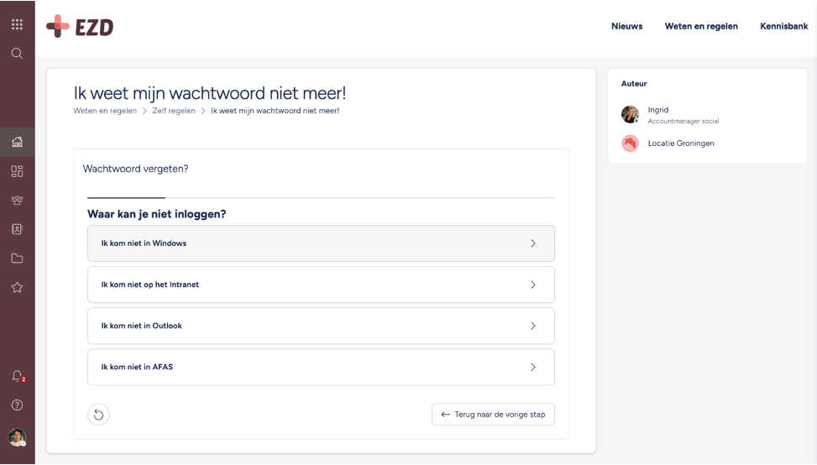Go to the home icon in sidebar
The image size is (817, 465).
pos(17,142)
